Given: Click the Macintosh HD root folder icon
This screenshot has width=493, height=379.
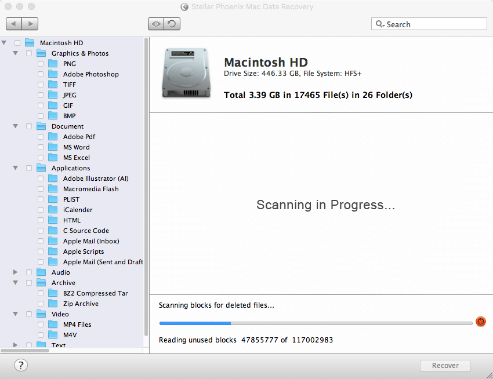Looking at the screenshot, I should [30, 43].
